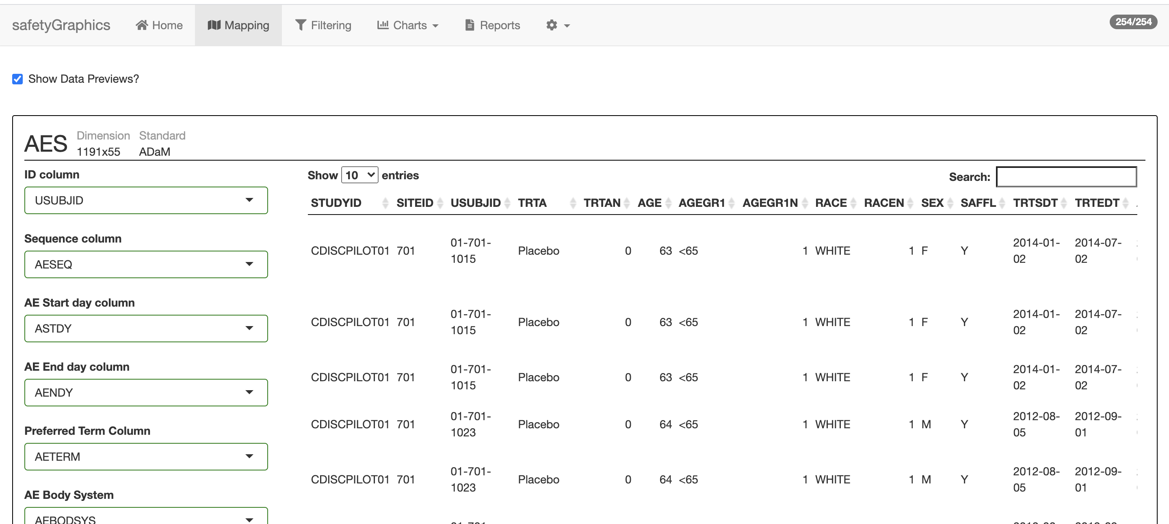Click the Filtering funnel icon
1169x524 pixels.
(x=301, y=25)
